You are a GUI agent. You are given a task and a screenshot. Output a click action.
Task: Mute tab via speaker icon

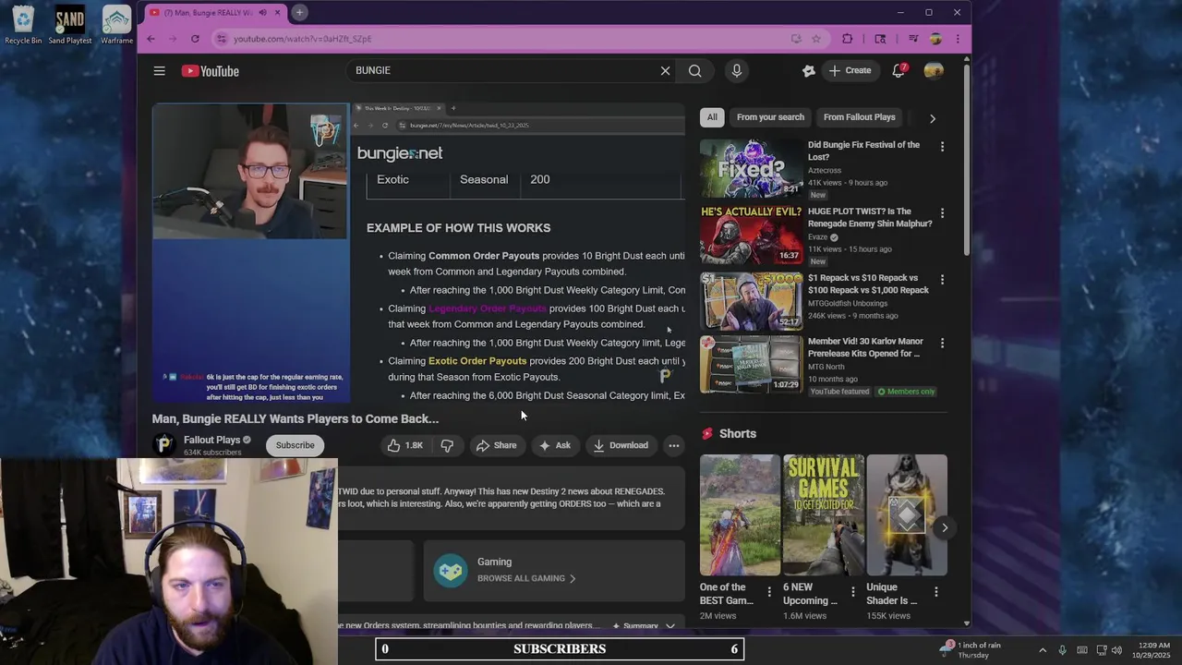(x=262, y=12)
